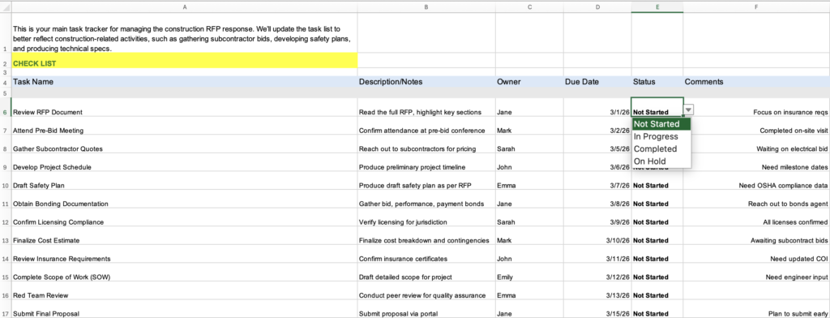
Task: Click 'Confirm attendance at pre-bid conference' cell
Action: click(426, 126)
